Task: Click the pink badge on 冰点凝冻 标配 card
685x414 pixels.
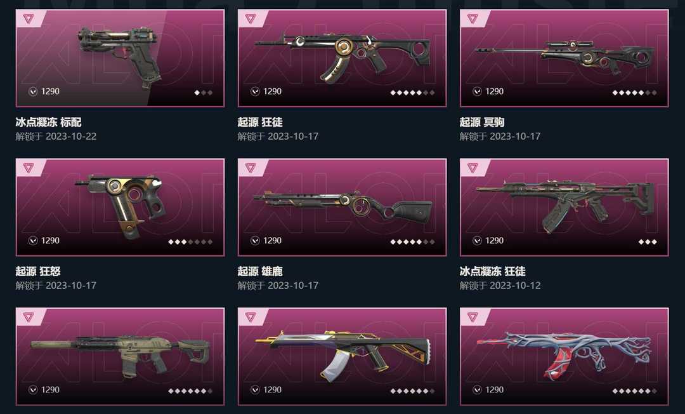Action: pyautogui.click(x=29, y=18)
